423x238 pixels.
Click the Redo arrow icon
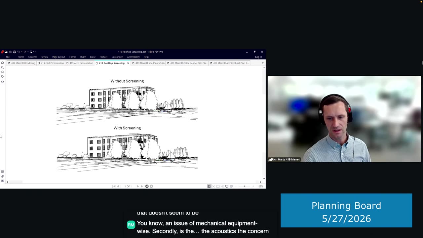(25, 52)
